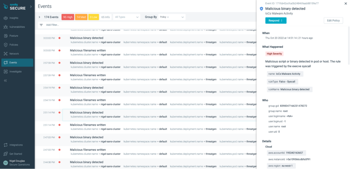350x169 pixels.
Task: Toggle the 95 High severity filter
Action: point(68,17)
